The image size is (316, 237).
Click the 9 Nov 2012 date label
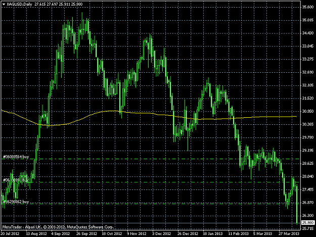[137, 233]
